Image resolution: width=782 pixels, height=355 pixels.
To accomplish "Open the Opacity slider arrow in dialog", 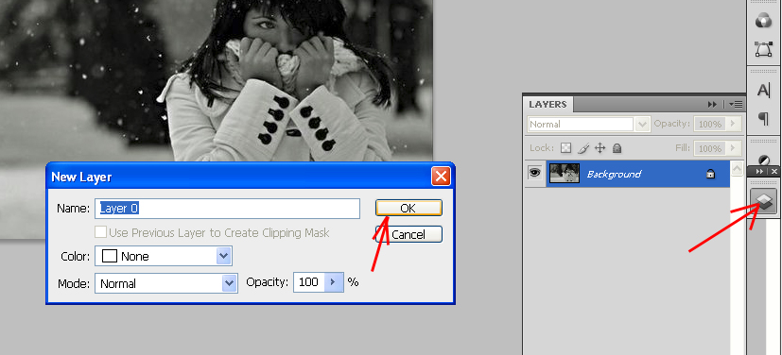I will 334,282.
